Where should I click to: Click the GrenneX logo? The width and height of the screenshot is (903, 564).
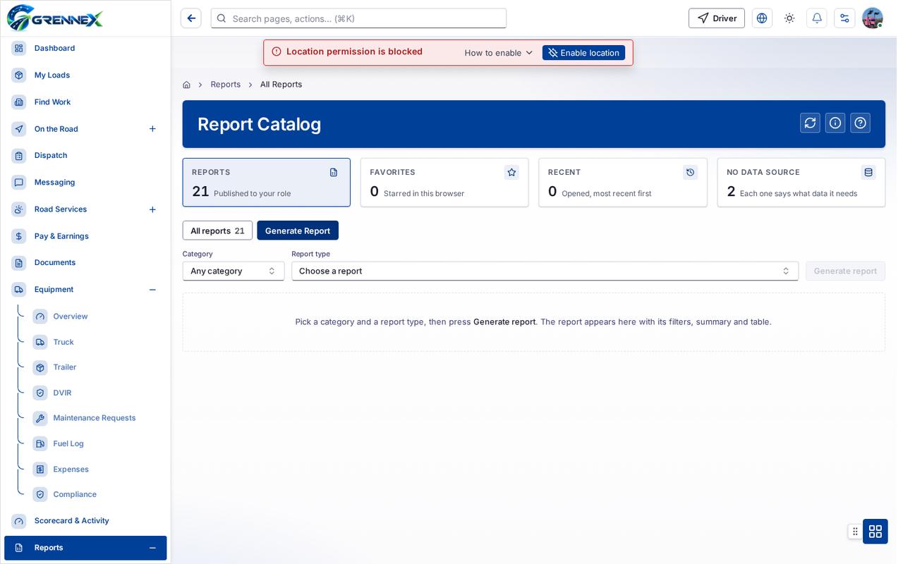[55, 18]
